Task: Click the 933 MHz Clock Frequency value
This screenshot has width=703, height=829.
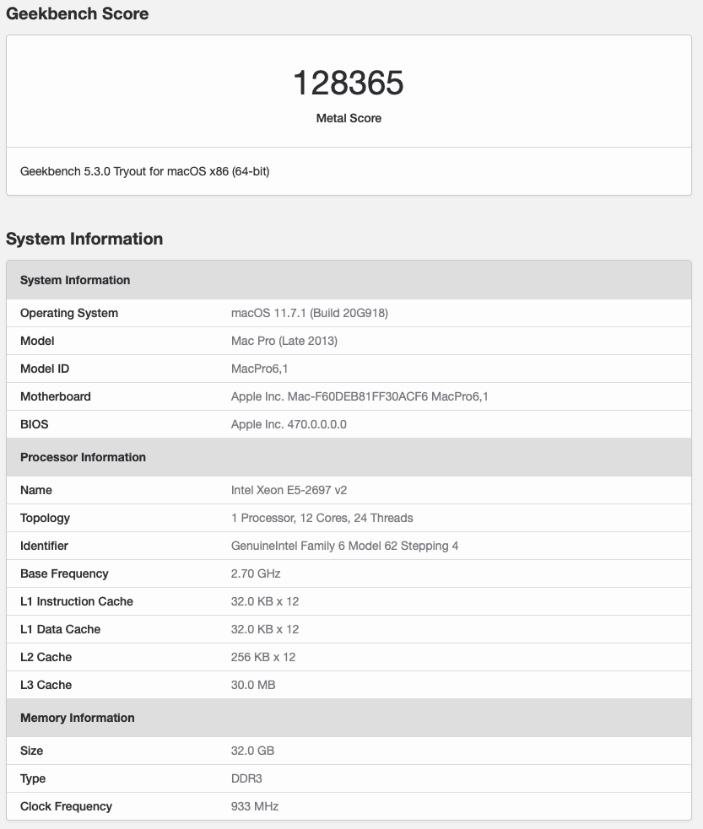Action: 255,807
